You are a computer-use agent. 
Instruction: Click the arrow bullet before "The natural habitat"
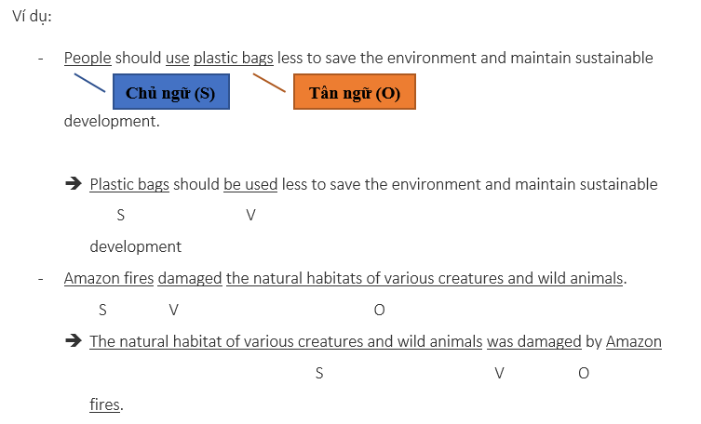74,340
